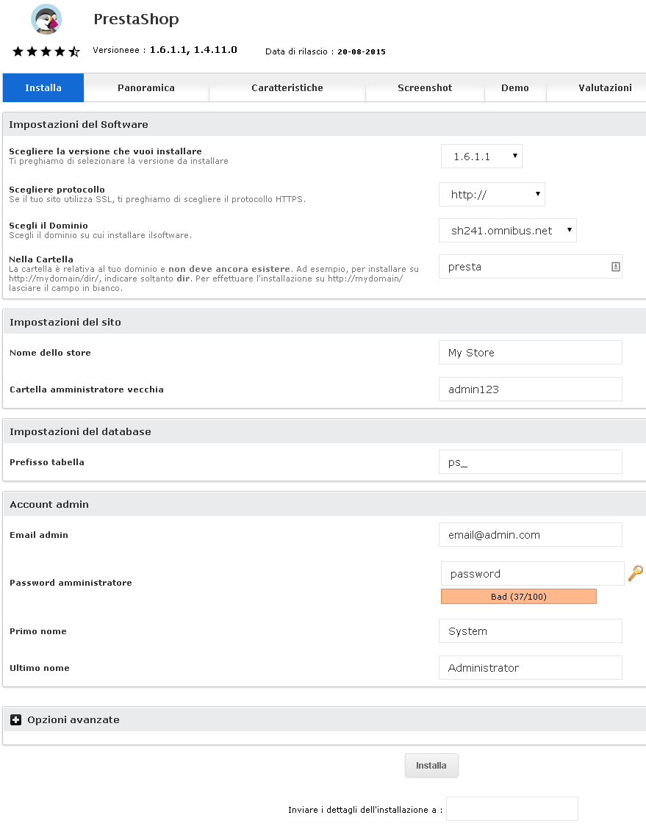646x826 pixels.
Task: Open the Demo tab
Action: (x=514, y=87)
